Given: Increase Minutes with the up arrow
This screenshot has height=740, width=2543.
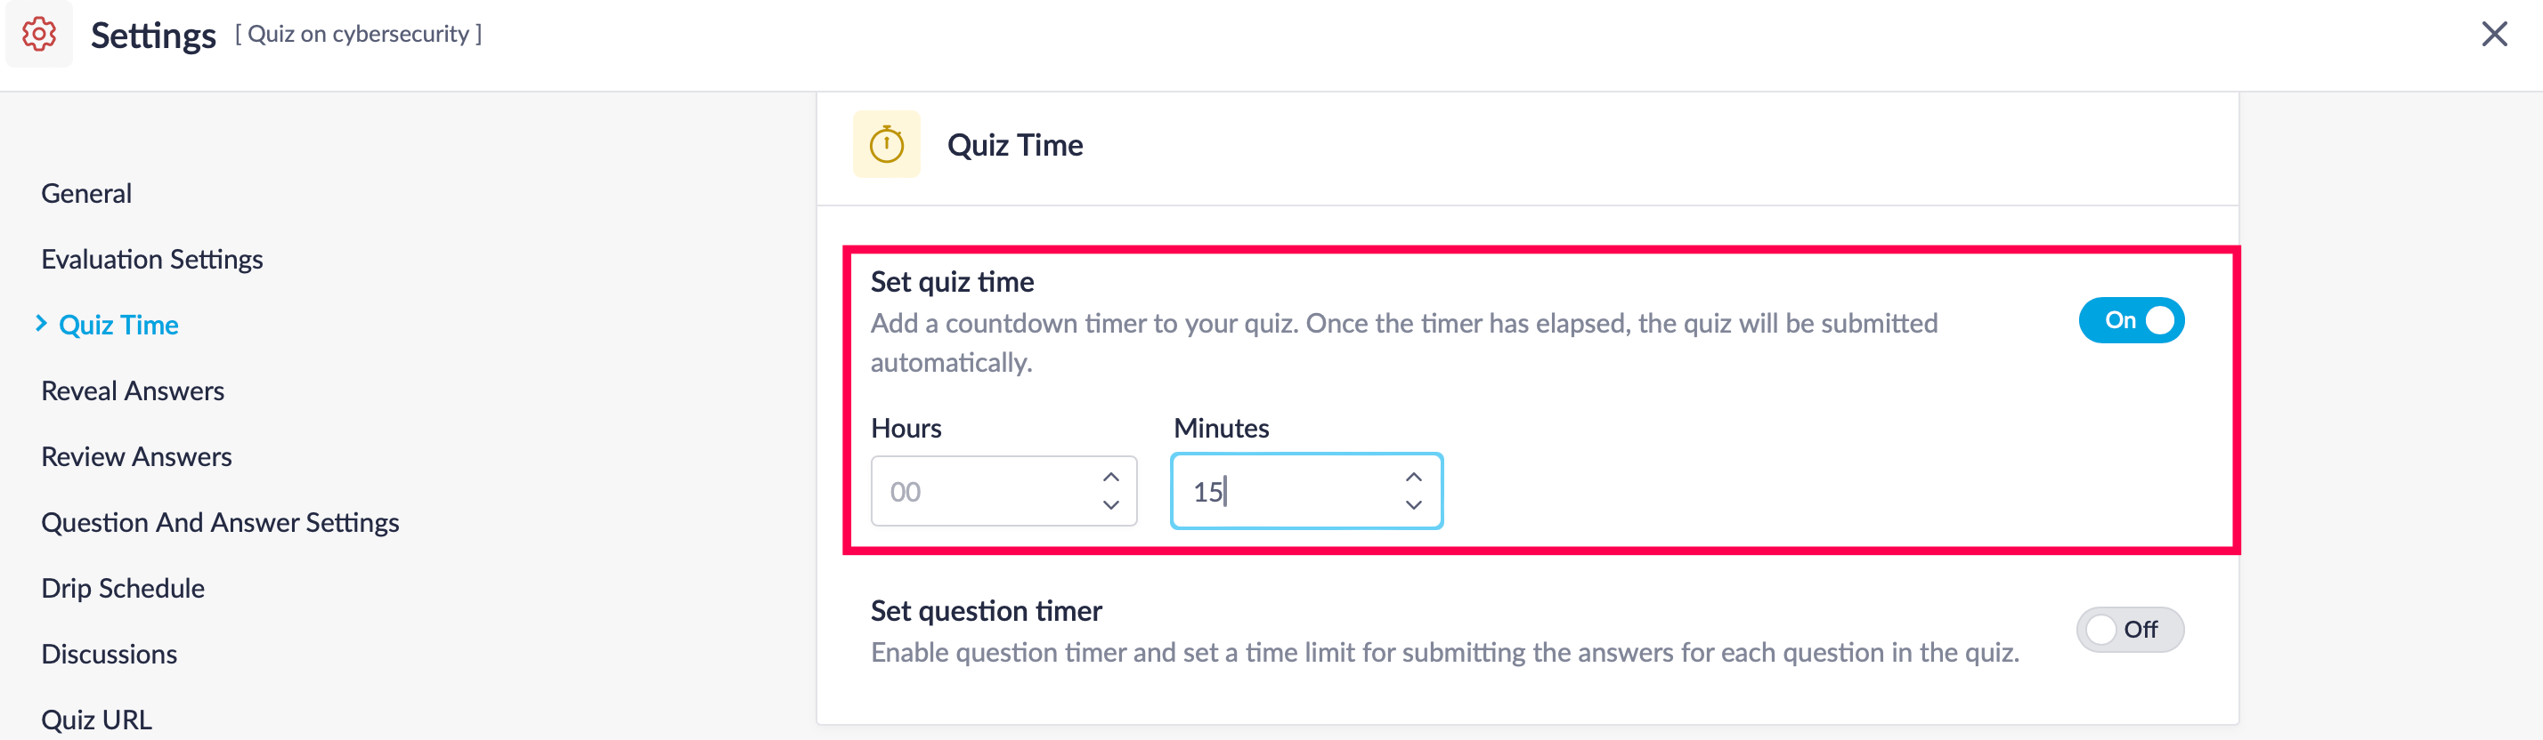Looking at the screenshot, I should pos(1413,478).
